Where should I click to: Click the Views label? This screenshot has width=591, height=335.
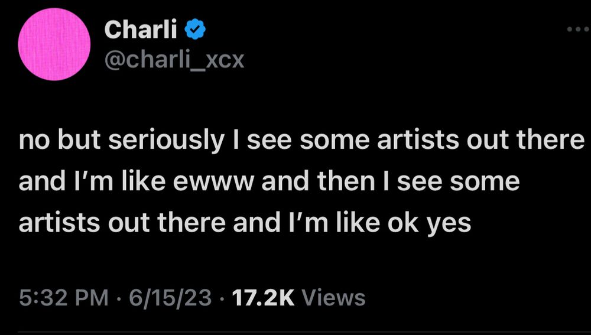tap(333, 297)
